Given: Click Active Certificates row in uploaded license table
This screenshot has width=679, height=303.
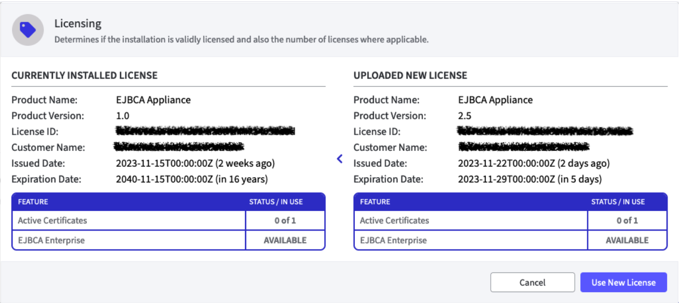Looking at the screenshot, I should [510, 221].
